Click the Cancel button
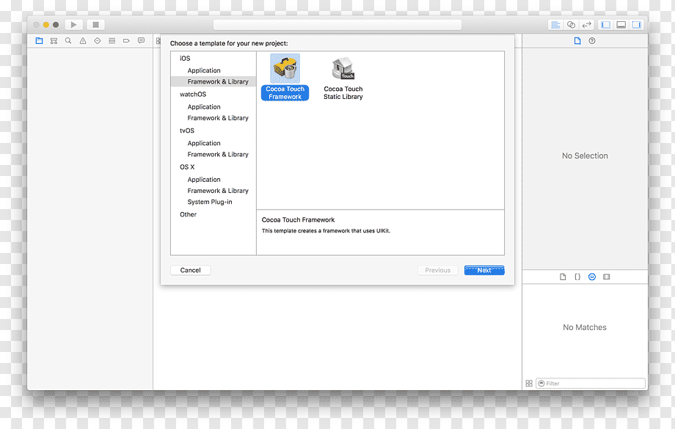The height and width of the screenshot is (429, 675). (190, 270)
